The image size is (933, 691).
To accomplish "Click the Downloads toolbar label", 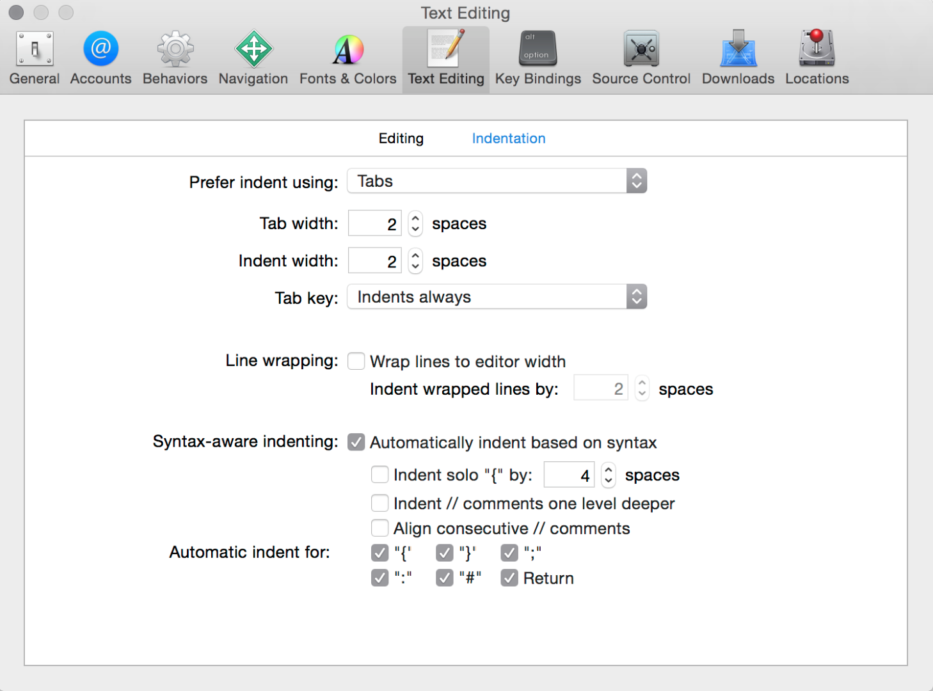I will click(738, 79).
